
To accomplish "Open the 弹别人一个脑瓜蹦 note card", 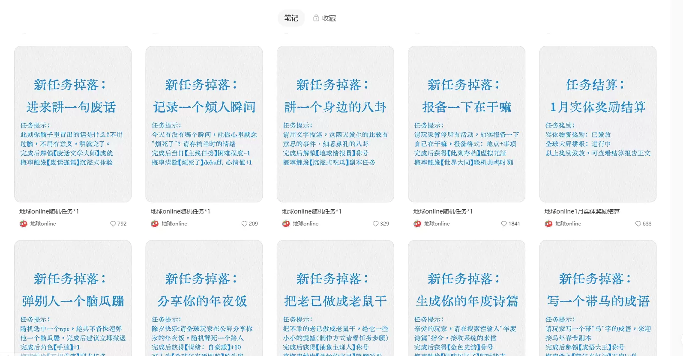I will point(73,298).
